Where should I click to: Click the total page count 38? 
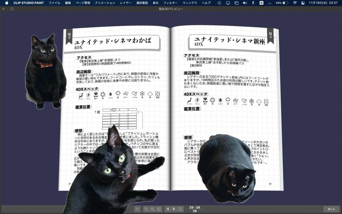(195, 211)
